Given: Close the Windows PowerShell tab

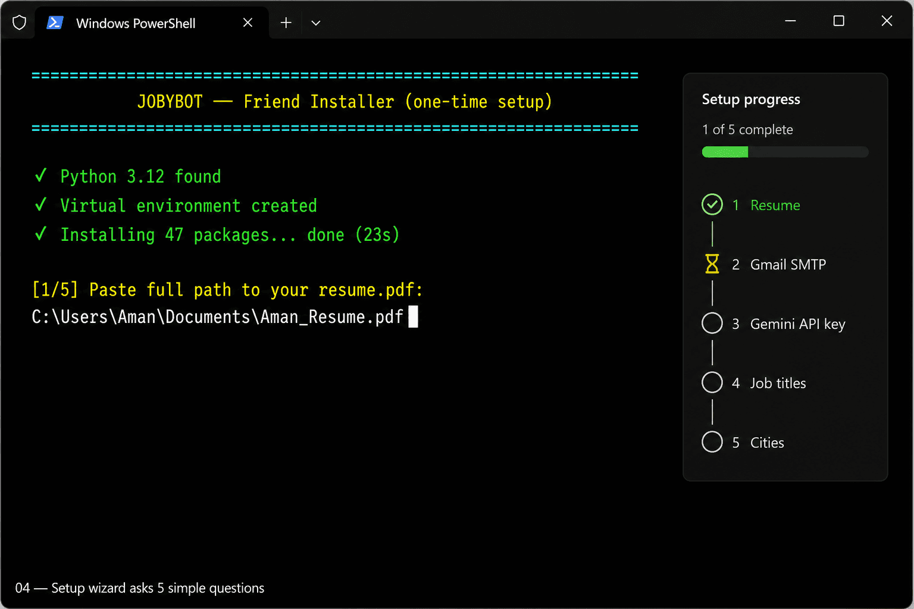Looking at the screenshot, I should point(248,23).
